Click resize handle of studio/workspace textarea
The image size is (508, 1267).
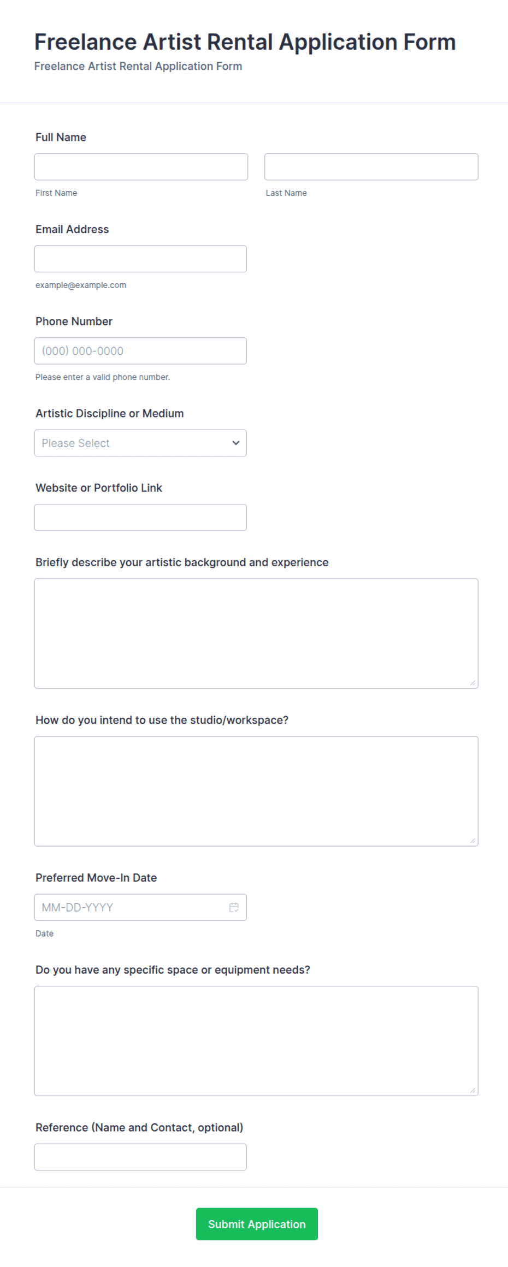472,841
